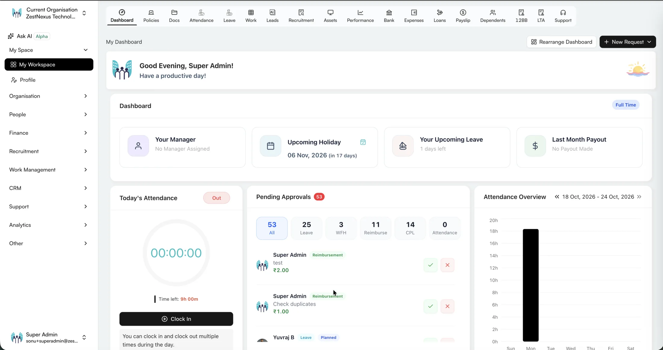This screenshot has height=350, width=663.
Task: Go to next week in Attendance Overview
Action: point(639,197)
